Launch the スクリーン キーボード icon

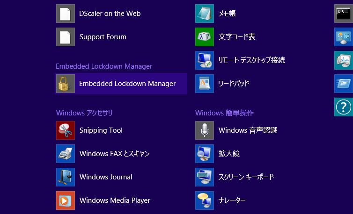[x=205, y=177]
